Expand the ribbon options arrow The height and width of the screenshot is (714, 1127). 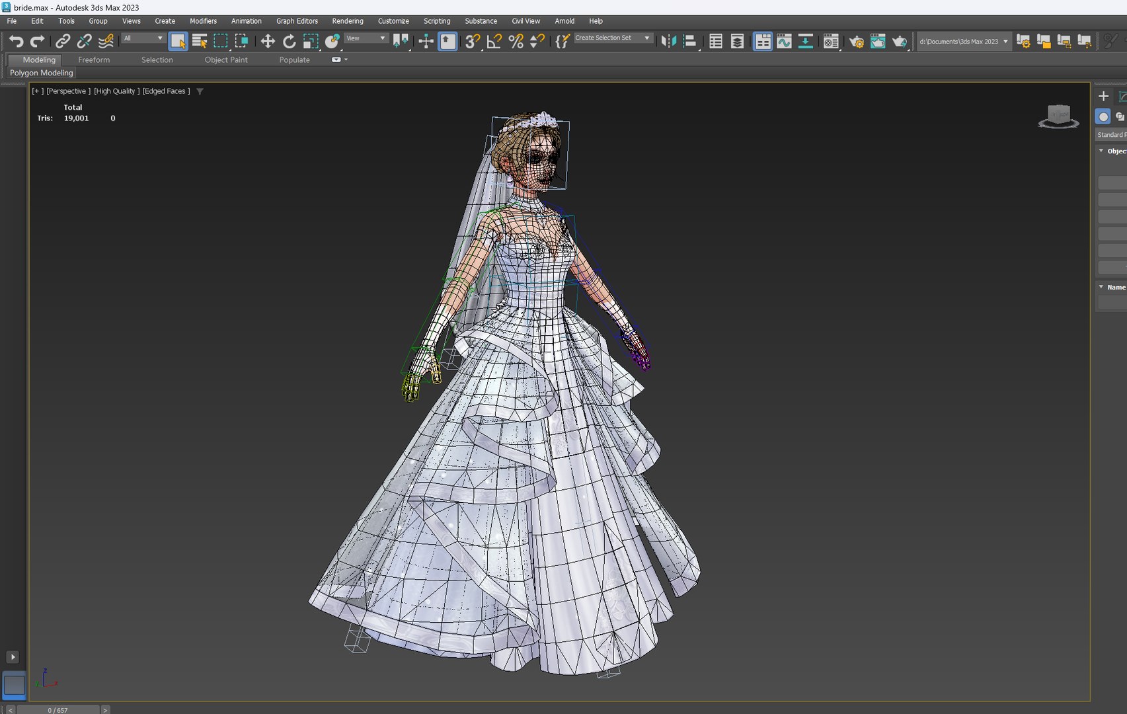tap(346, 59)
